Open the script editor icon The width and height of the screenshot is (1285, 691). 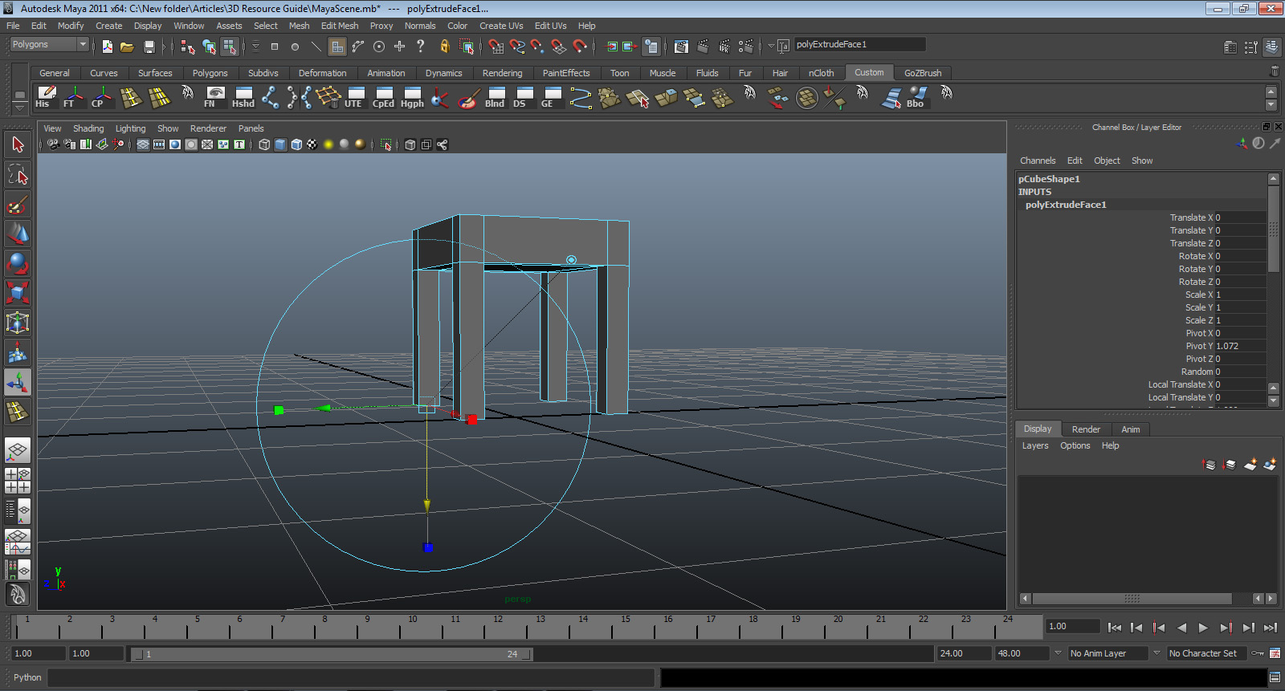click(1275, 677)
